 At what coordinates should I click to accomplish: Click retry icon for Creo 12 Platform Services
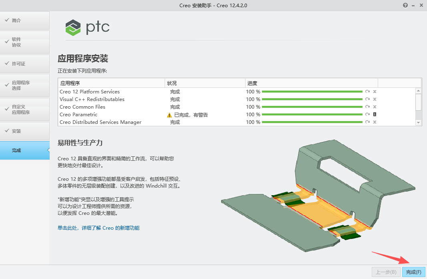point(367,92)
